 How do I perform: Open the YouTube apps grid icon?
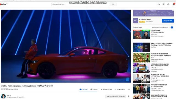[x=164, y=4]
